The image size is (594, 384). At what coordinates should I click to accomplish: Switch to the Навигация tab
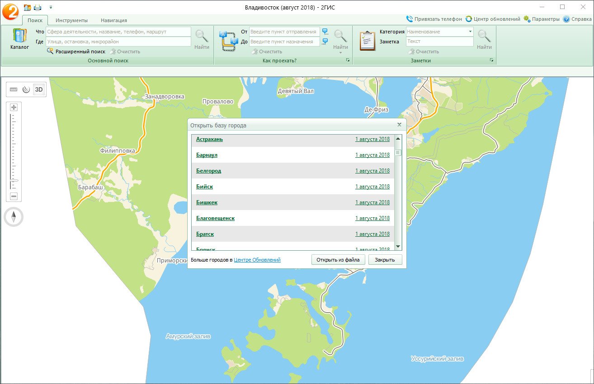pos(114,20)
